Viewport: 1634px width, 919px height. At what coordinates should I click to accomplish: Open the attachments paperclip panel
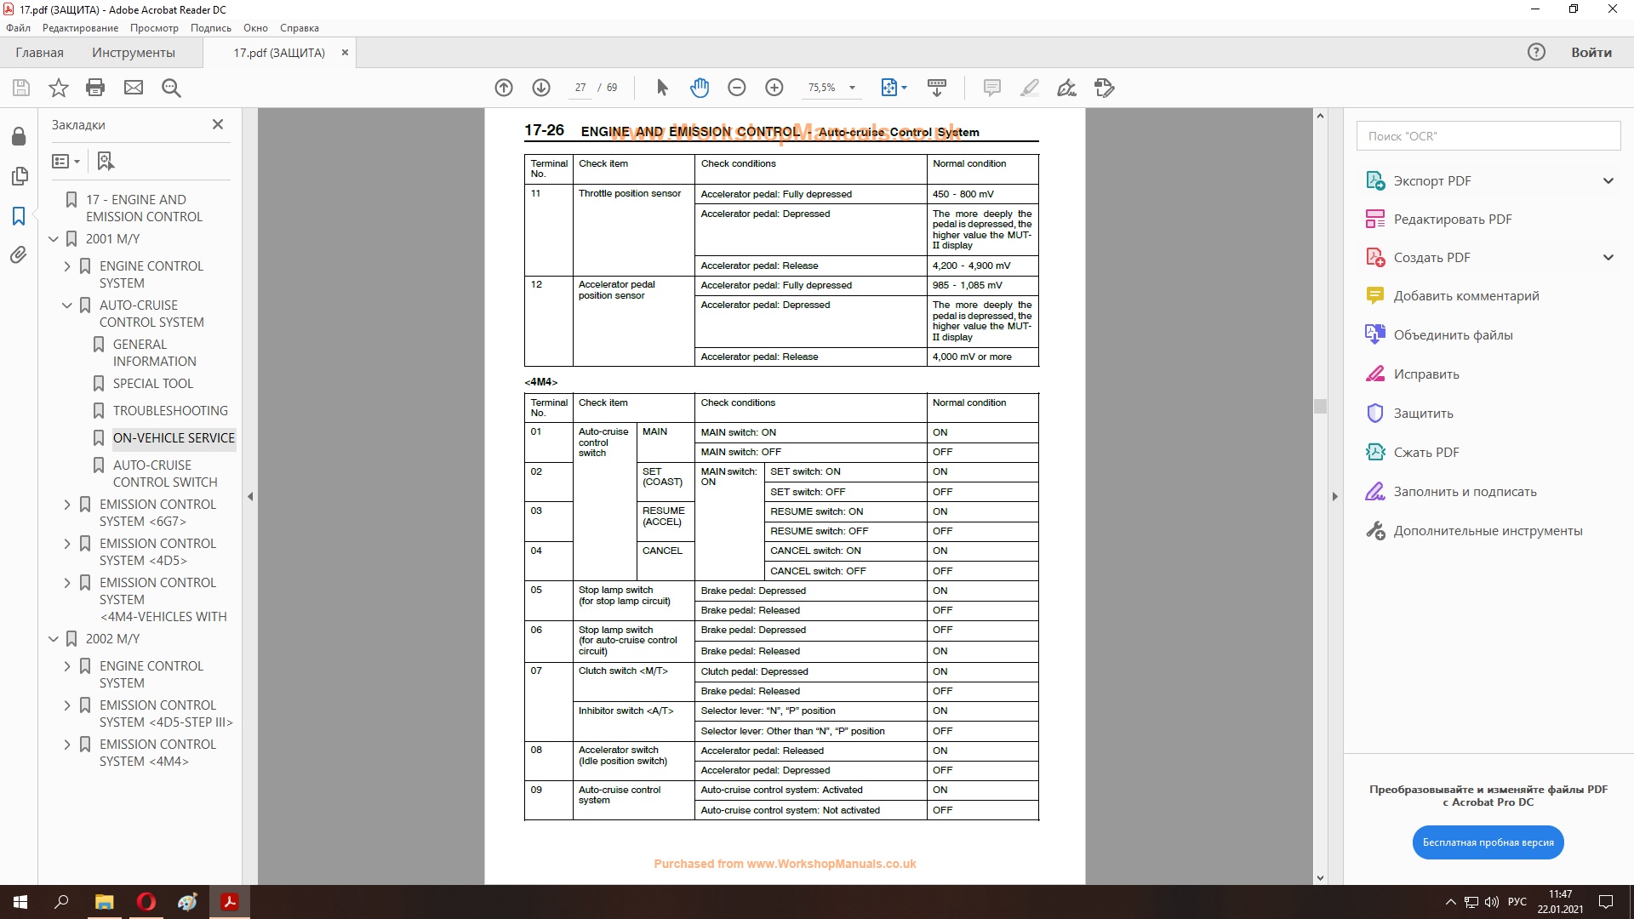pyautogui.click(x=19, y=255)
